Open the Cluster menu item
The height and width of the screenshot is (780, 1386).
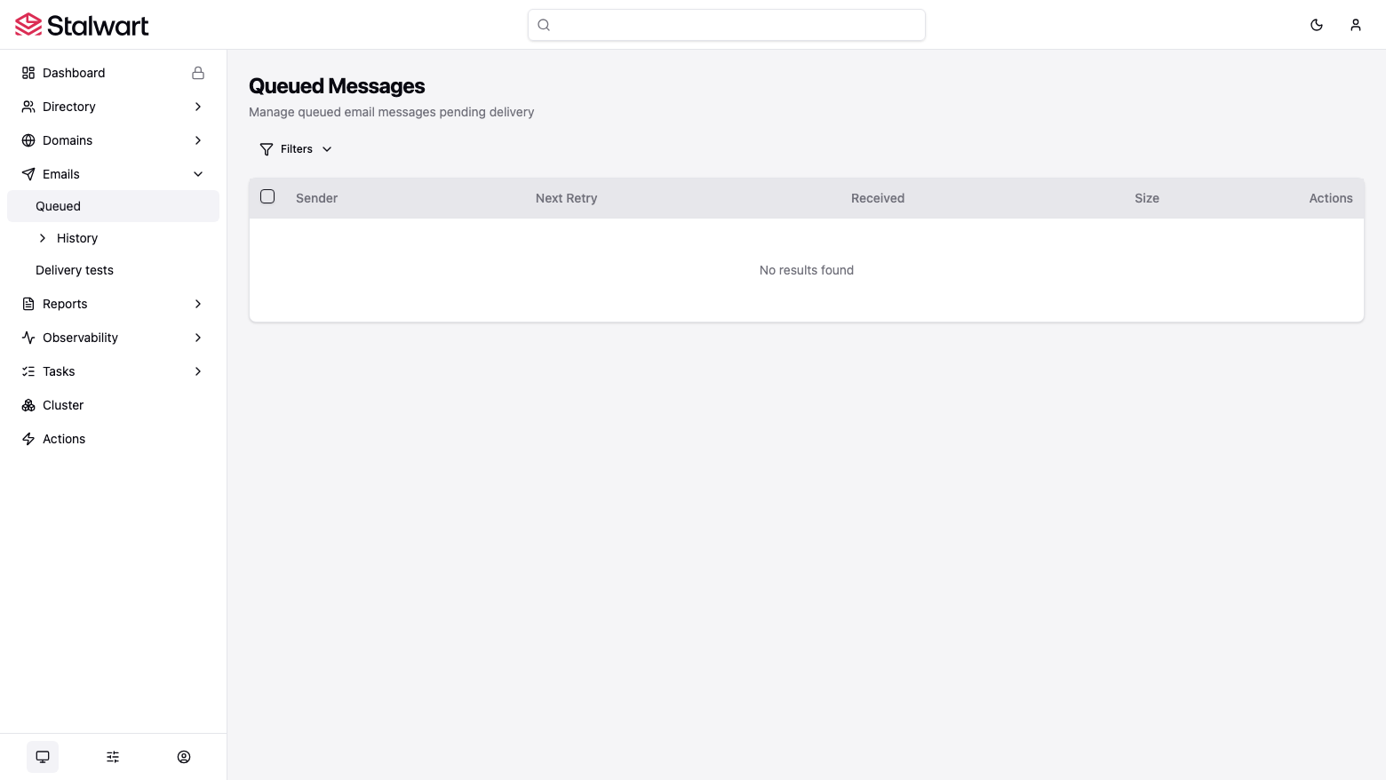tap(113, 405)
